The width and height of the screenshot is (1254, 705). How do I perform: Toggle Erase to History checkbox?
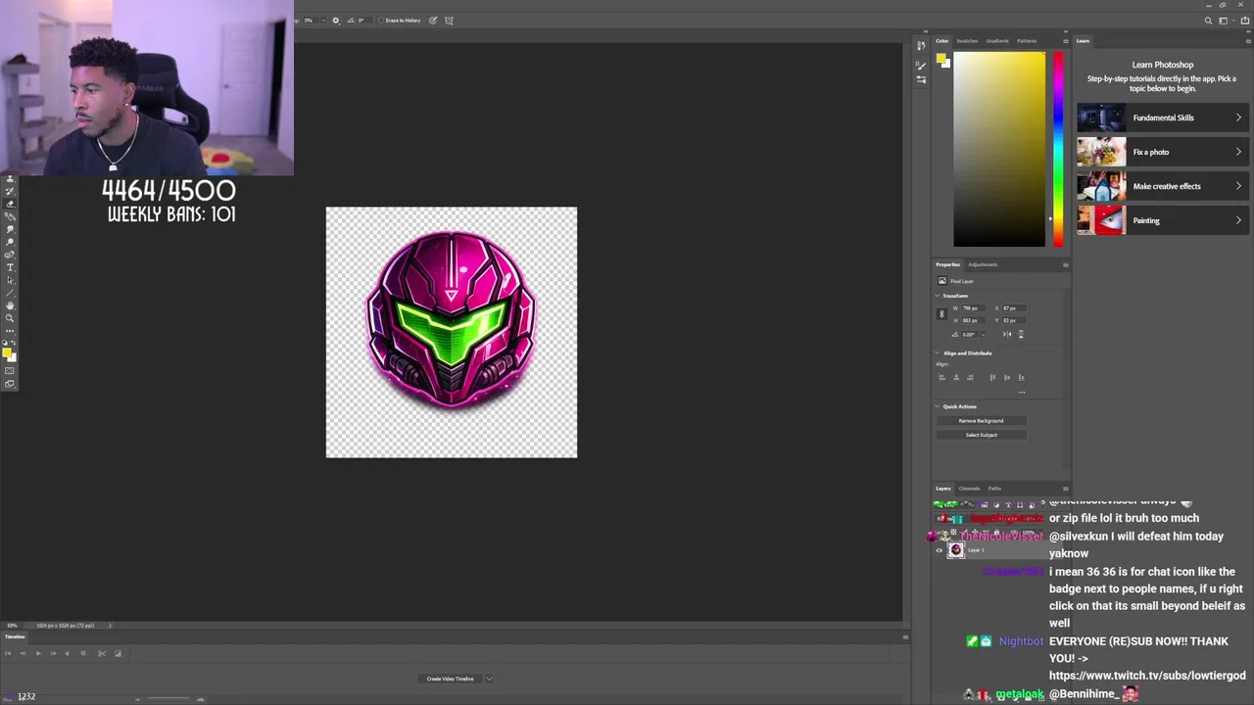point(381,20)
